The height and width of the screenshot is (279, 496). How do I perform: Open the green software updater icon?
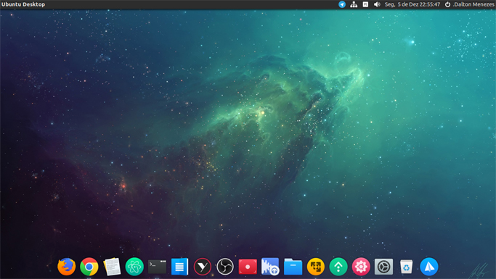(x=338, y=267)
